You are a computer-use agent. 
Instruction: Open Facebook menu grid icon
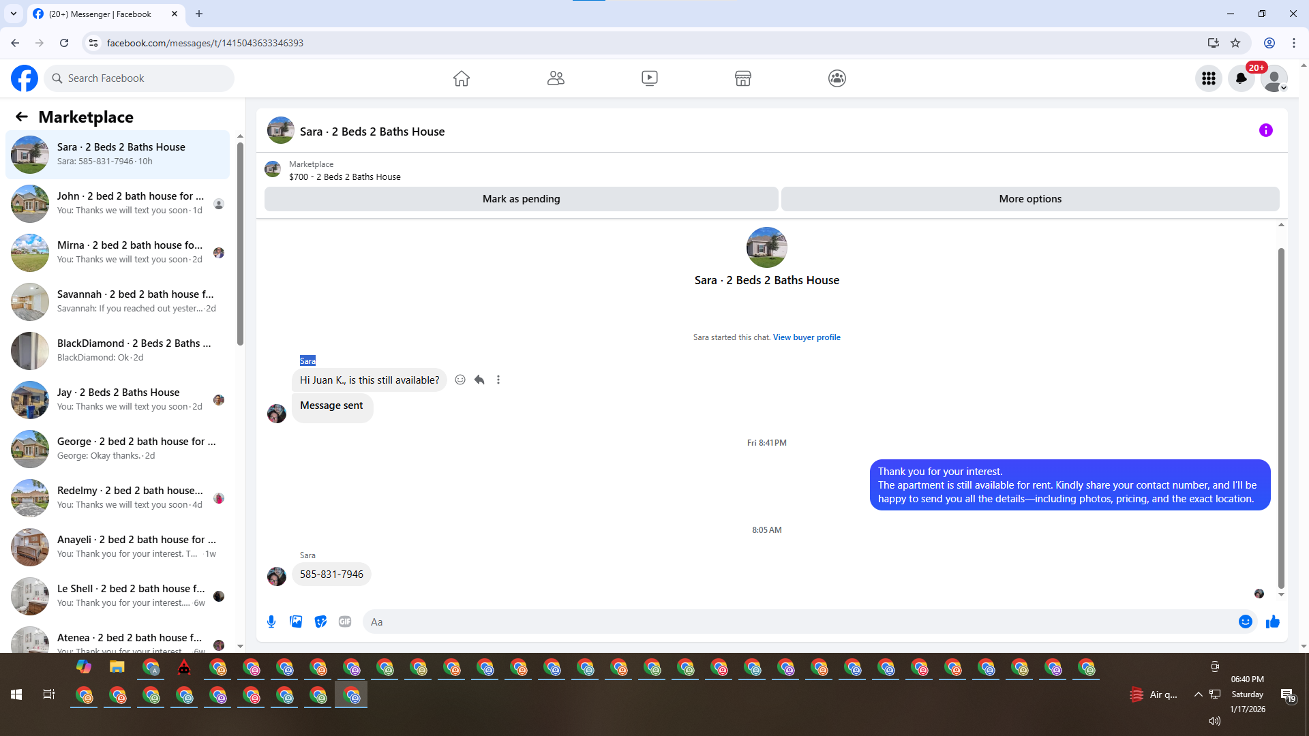point(1208,78)
